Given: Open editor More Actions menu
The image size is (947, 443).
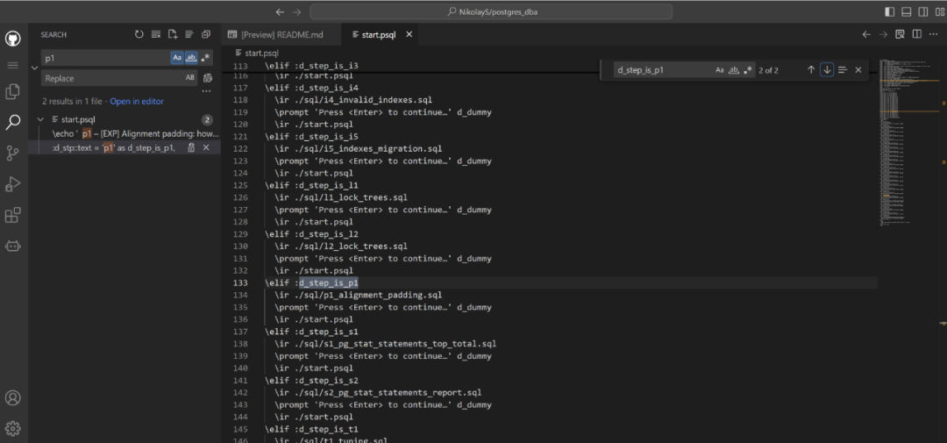Looking at the screenshot, I should [933, 34].
